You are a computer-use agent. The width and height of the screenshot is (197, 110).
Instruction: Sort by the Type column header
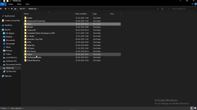pyautogui.click(x=95, y=14)
